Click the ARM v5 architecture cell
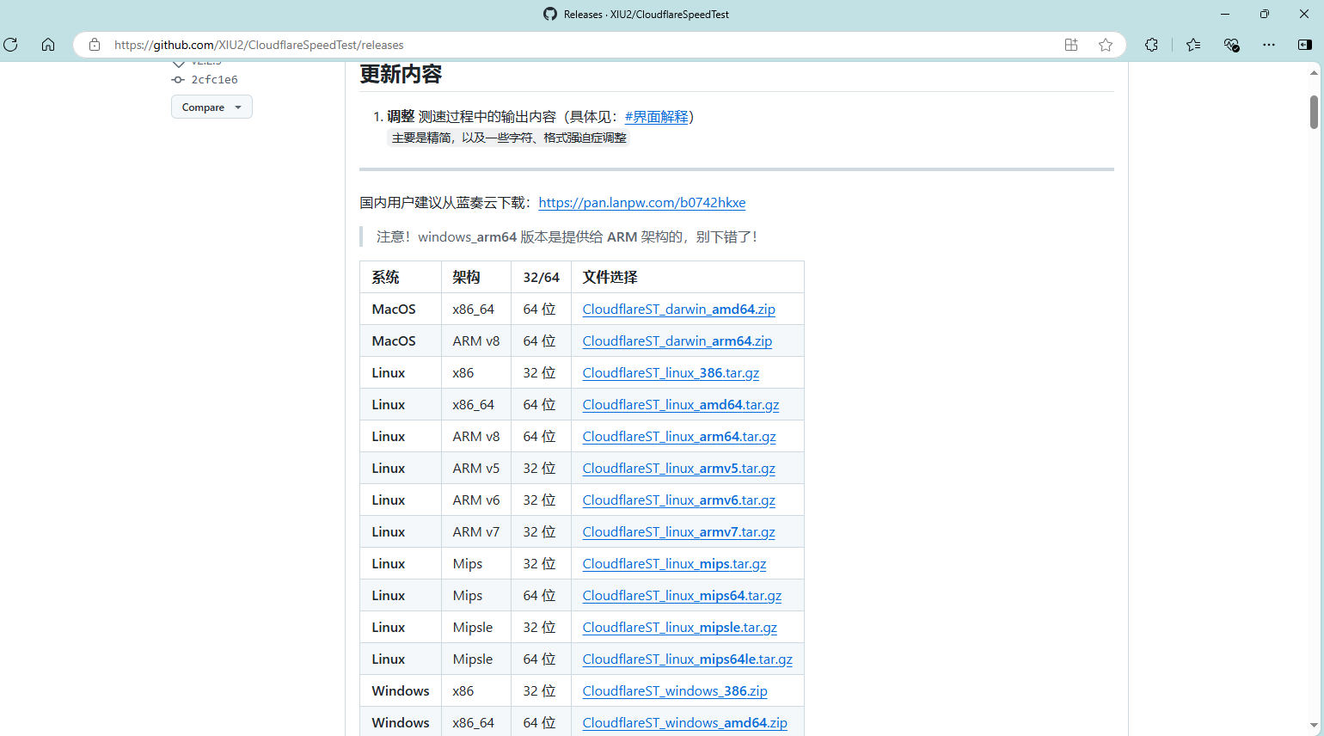This screenshot has height=736, width=1324. (x=476, y=468)
